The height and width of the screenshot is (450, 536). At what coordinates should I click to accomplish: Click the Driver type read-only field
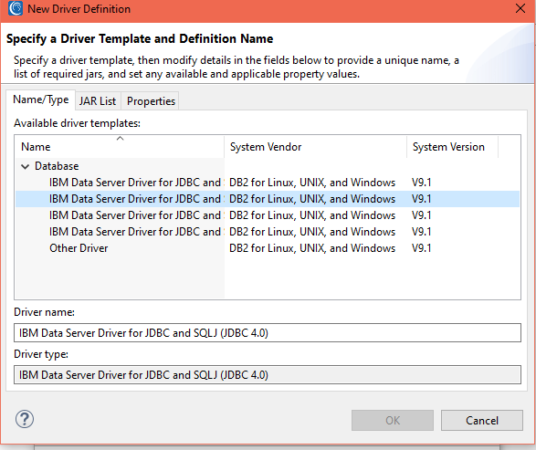(268, 375)
